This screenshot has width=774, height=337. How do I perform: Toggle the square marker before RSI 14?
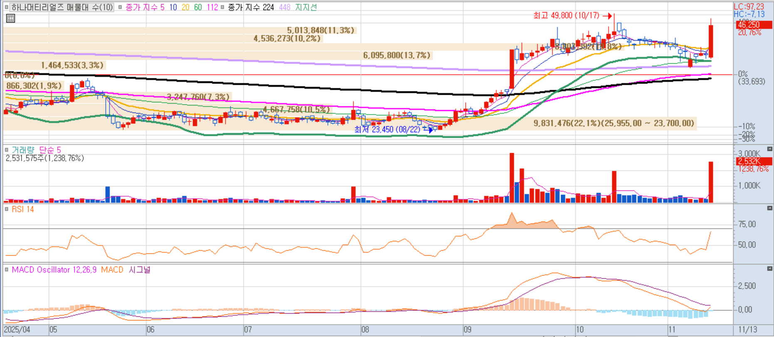click(7, 209)
